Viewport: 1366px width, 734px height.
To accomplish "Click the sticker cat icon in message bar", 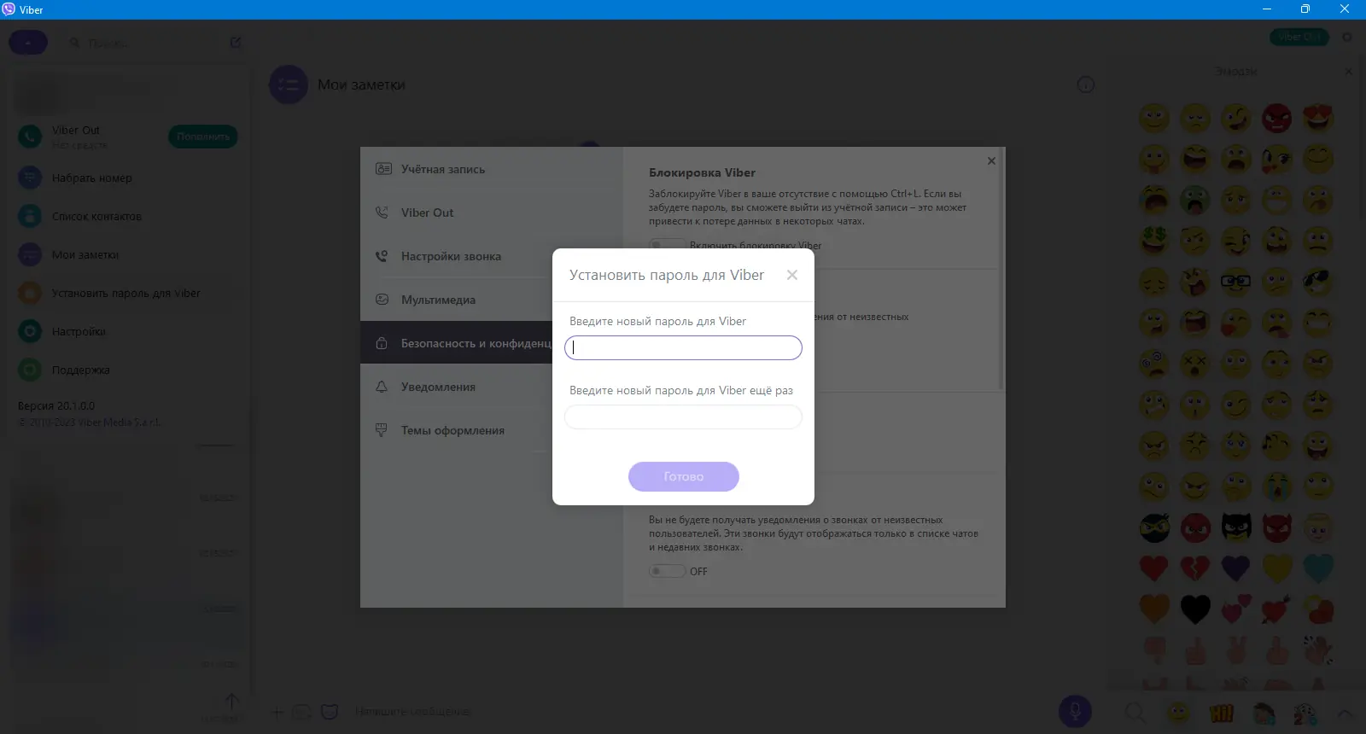I will tap(330, 712).
